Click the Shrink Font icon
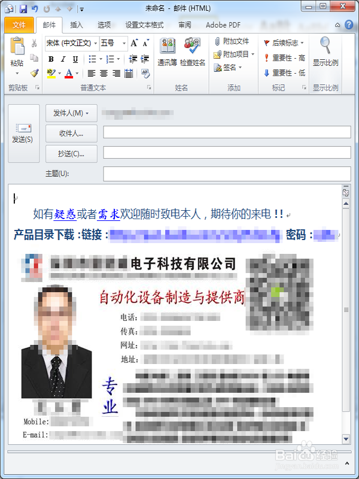Image resolution: width=359 pixels, height=479 pixels. (146, 43)
